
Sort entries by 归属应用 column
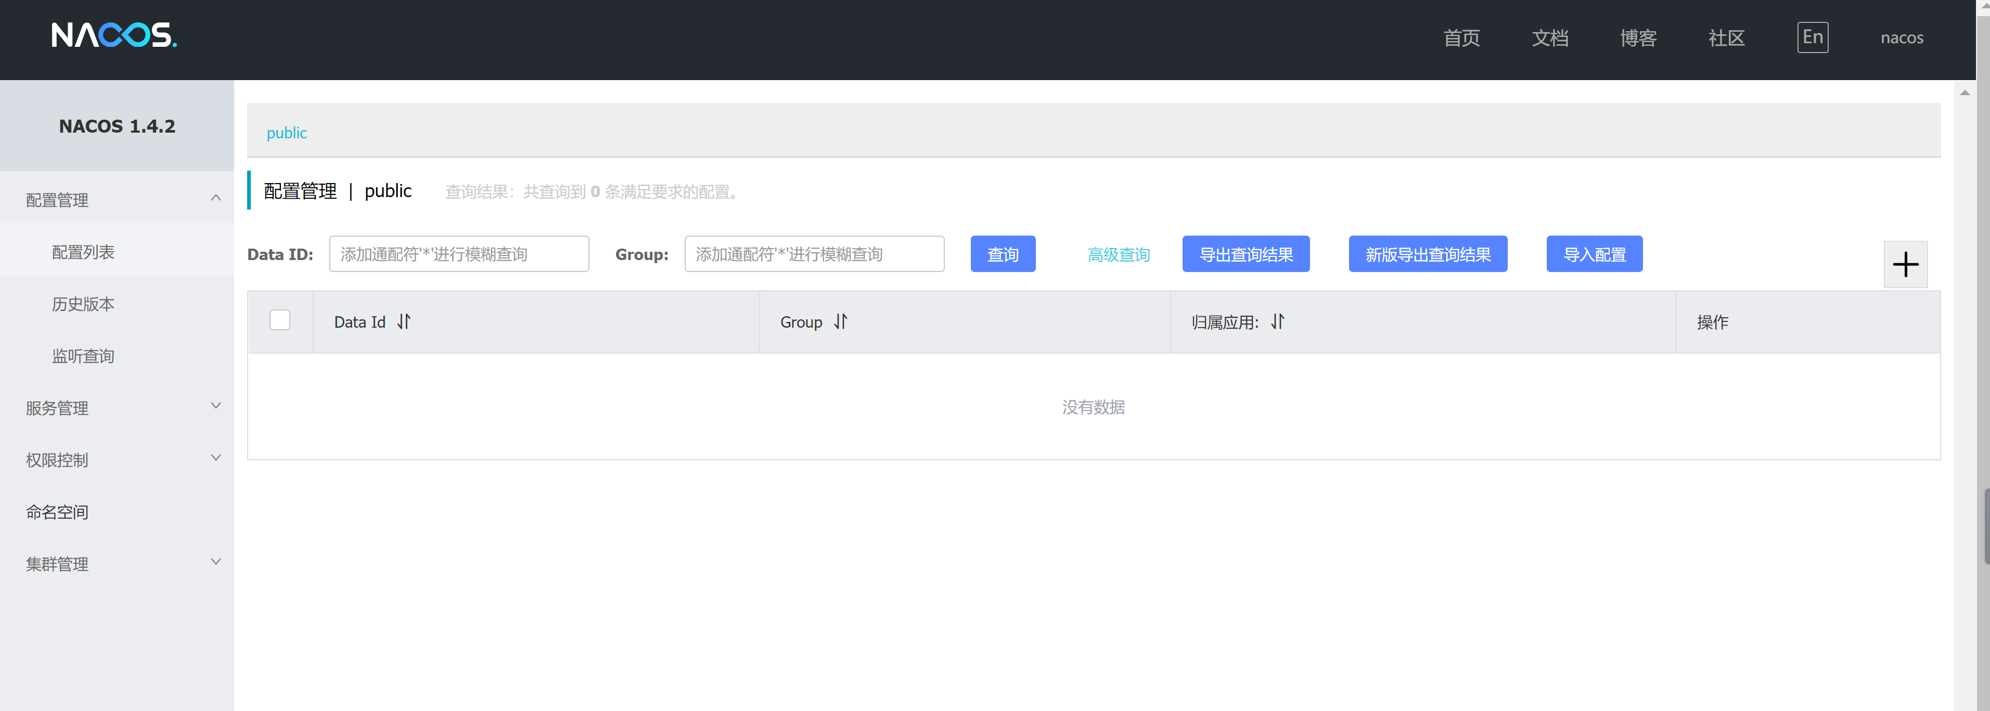coord(1278,322)
